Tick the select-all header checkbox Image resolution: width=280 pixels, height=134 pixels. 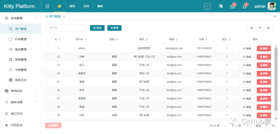47,40
